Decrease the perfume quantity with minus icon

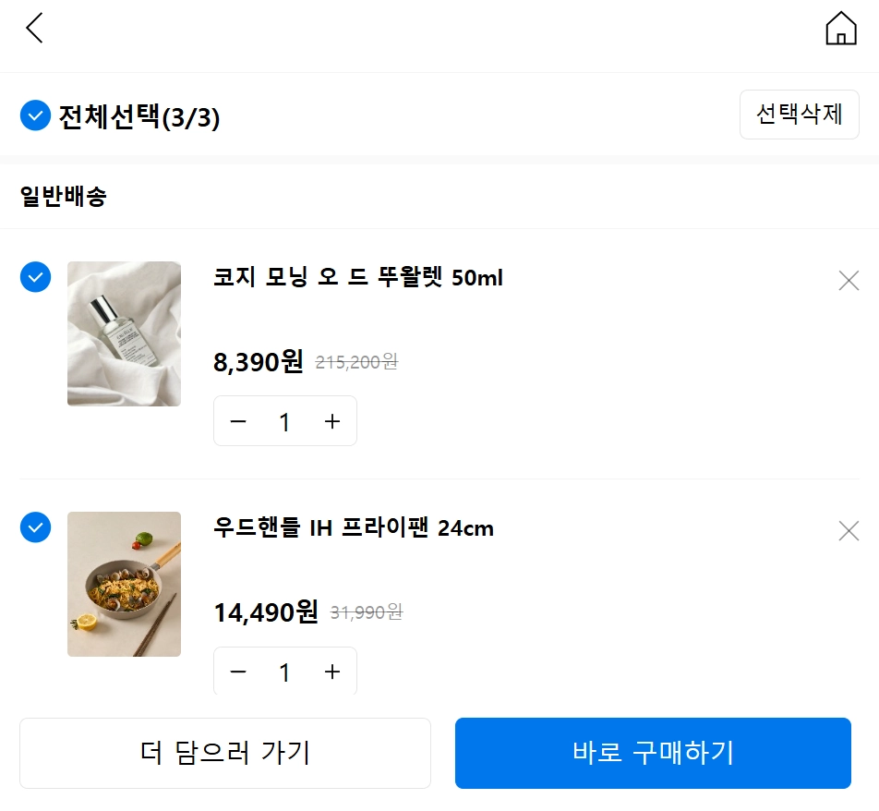point(238,422)
